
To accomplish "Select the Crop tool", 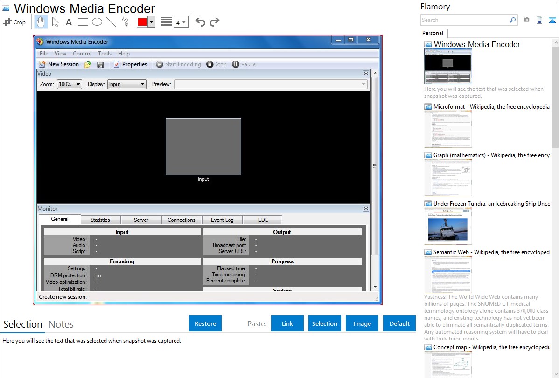I will click(x=14, y=22).
